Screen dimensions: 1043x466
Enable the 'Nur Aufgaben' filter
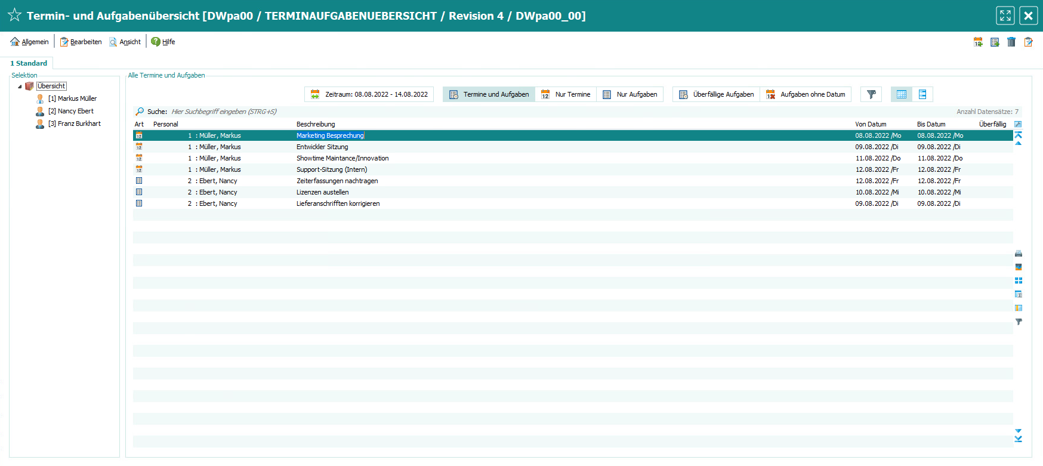click(630, 94)
